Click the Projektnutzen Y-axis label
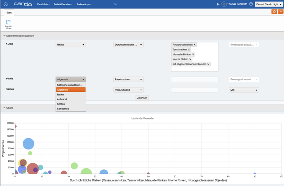 [3, 148]
